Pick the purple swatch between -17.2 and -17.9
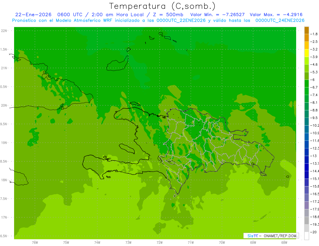This screenshot has height=246, width=319. tap(307, 205)
